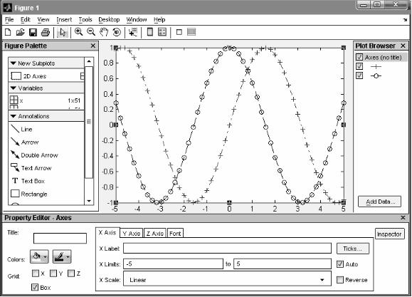Choose the Text Box annotation
The height and width of the screenshot is (297, 412).
[x=28, y=181]
